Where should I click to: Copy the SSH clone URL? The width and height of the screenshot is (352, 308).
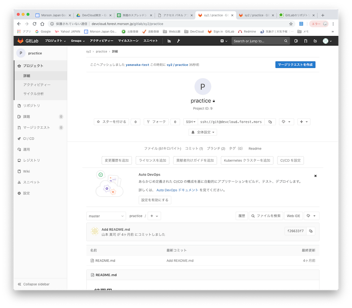(270, 122)
